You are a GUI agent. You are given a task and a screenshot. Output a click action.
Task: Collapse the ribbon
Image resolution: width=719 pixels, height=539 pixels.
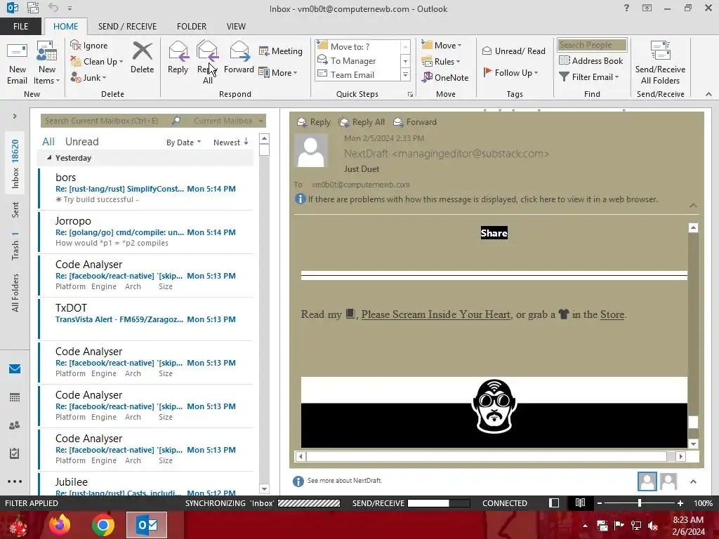(708, 94)
